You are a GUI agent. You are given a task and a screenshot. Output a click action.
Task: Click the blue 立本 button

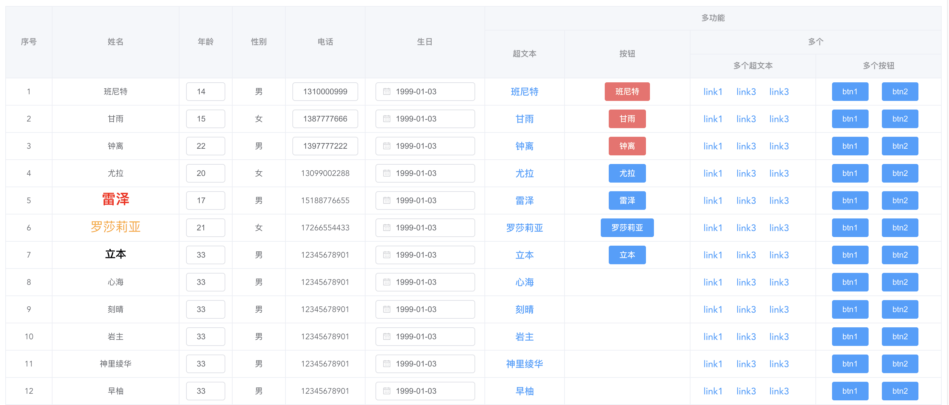tap(627, 255)
